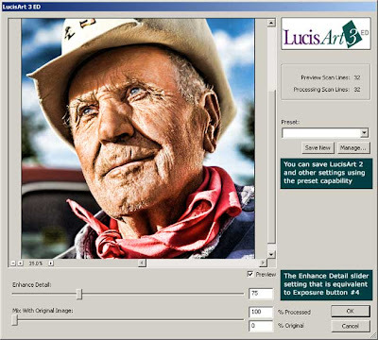Click the Enhance Detail value field
The image size is (378, 340).
pyautogui.click(x=261, y=294)
